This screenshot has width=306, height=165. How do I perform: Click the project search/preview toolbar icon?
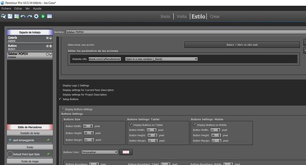3,16
